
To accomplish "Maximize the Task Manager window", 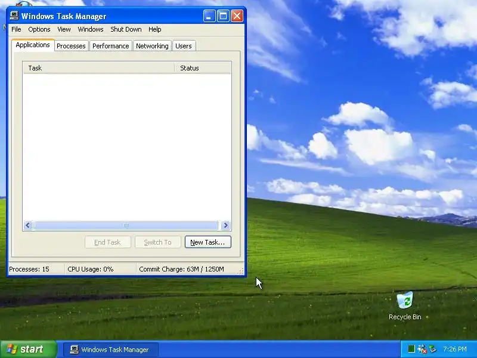I will 223,16.
